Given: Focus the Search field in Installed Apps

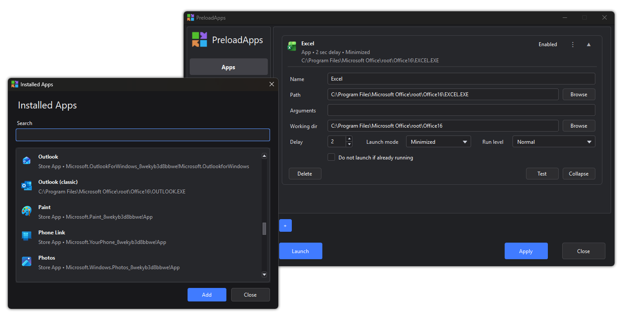Looking at the screenshot, I should (143, 135).
